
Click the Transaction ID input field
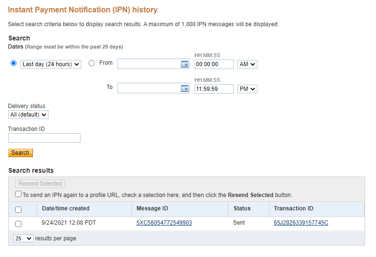pos(44,138)
